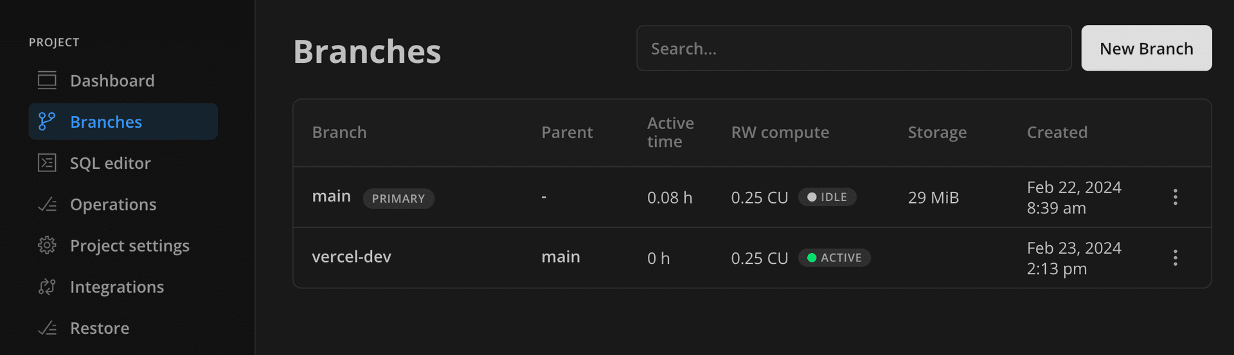Viewport: 1234px width, 355px height.
Task: Click the ACTIVE compute status badge
Action: [834, 257]
